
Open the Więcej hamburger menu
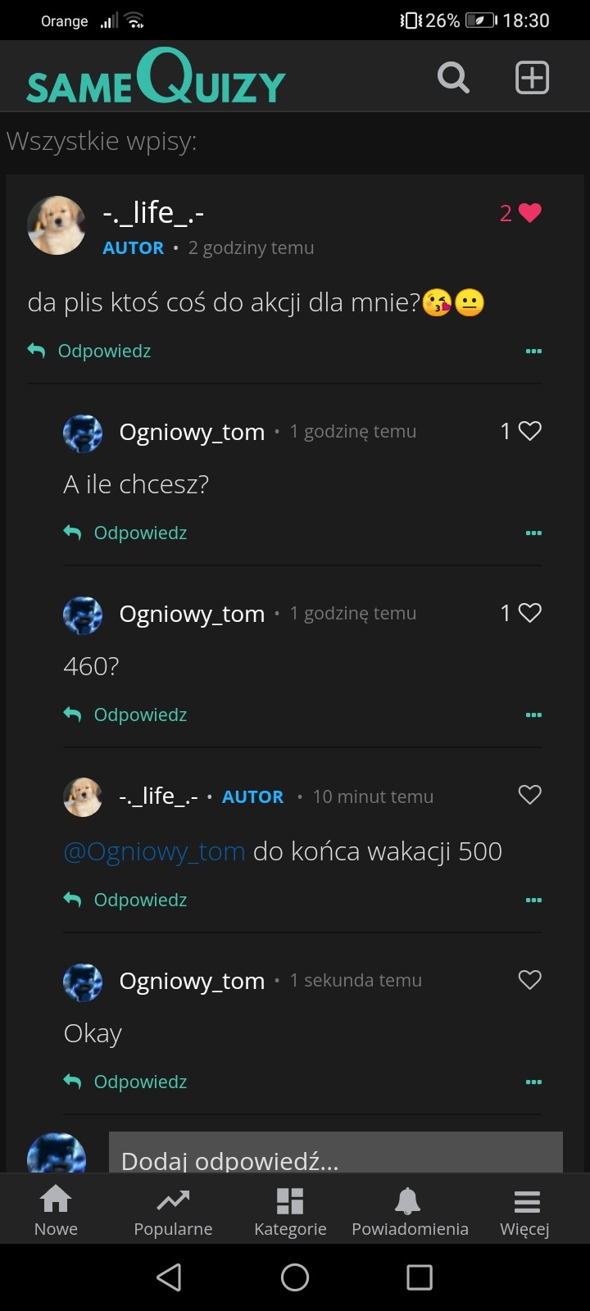tap(525, 1211)
